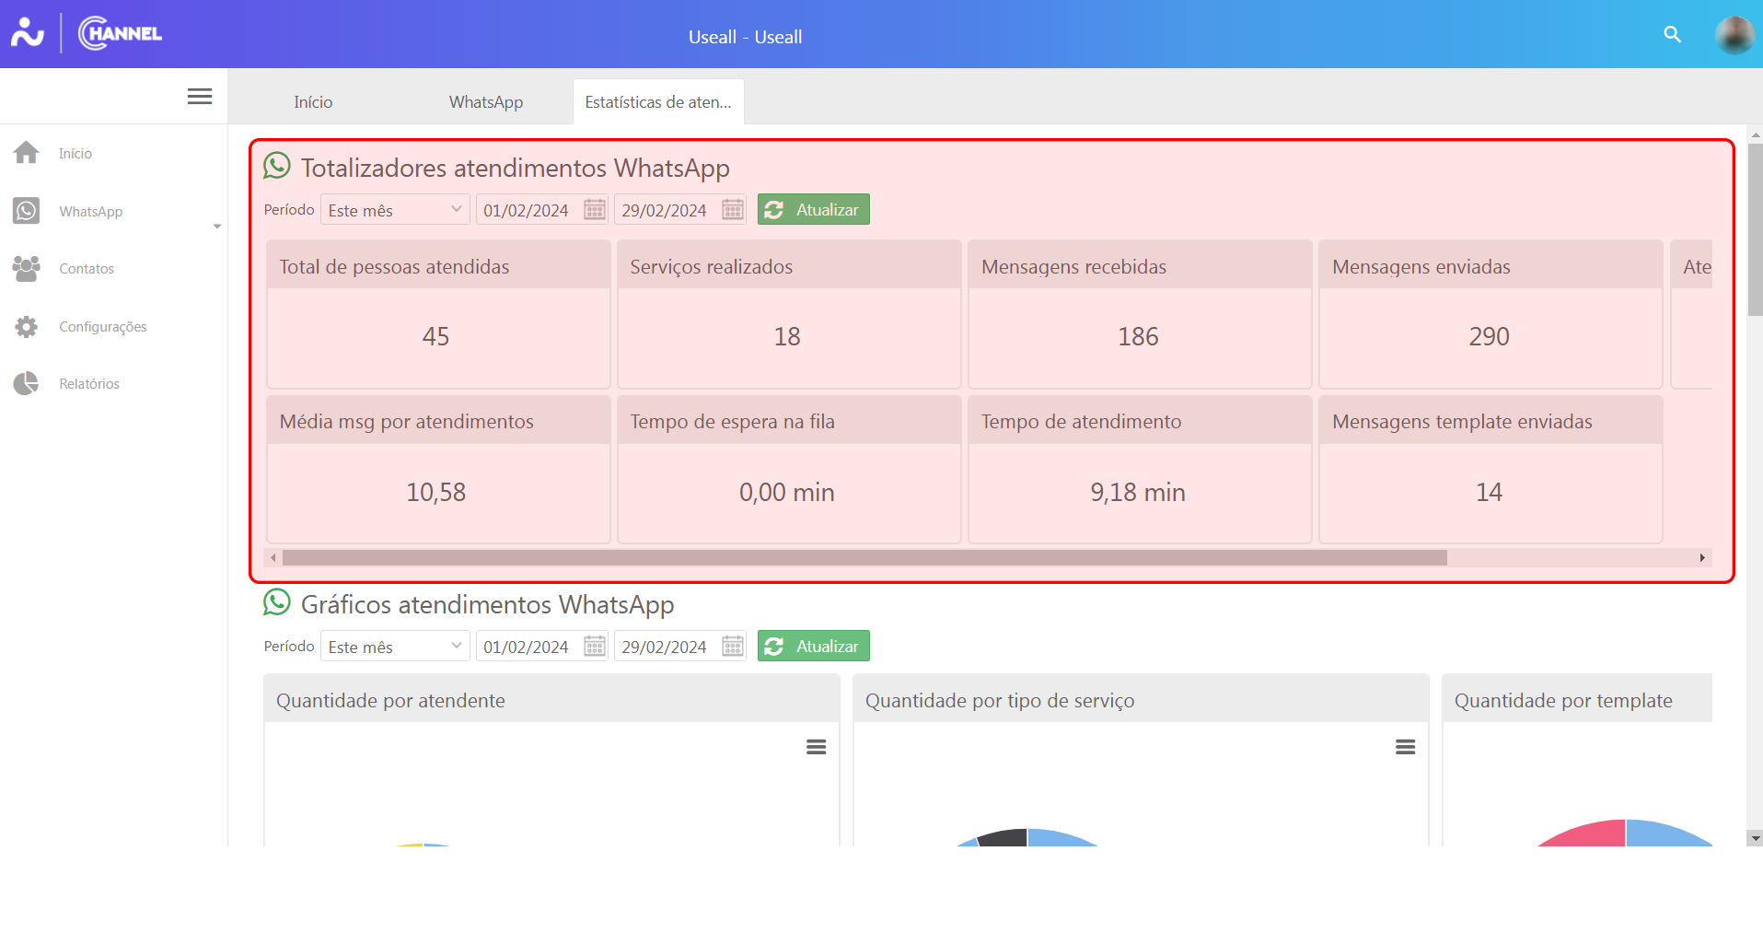Click the Início home icon in sidebar
This screenshot has width=1763, height=933.
[27, 153]
